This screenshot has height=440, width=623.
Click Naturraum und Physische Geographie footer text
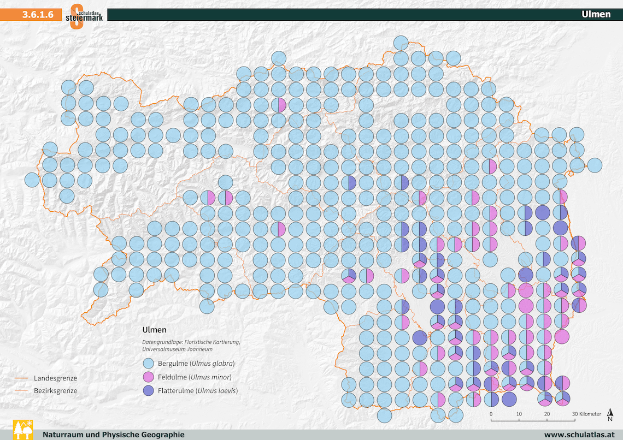point(113,435)
